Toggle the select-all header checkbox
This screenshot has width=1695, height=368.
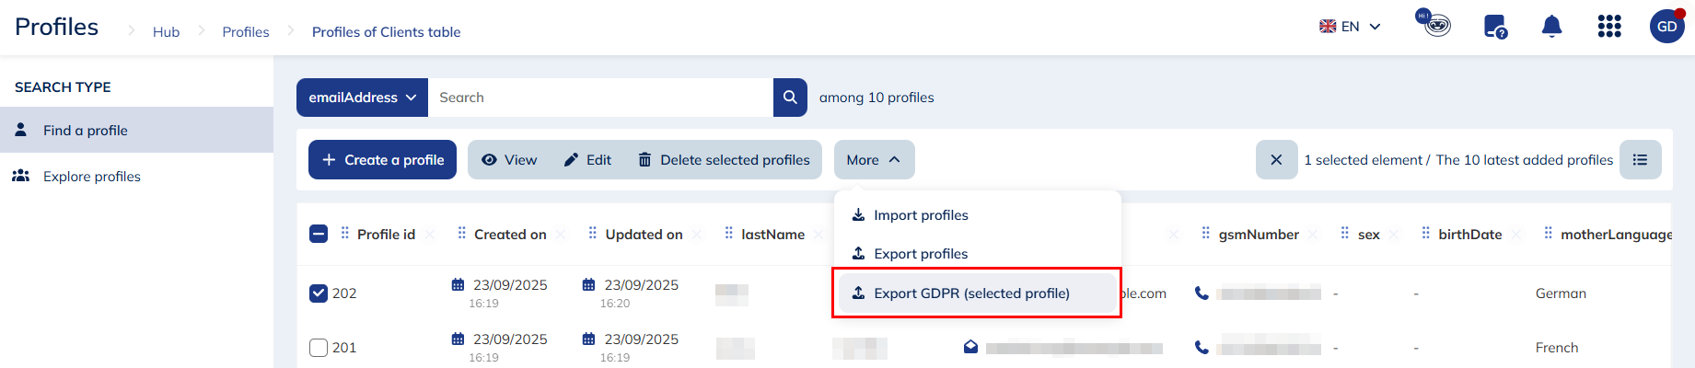pos(319,234)
